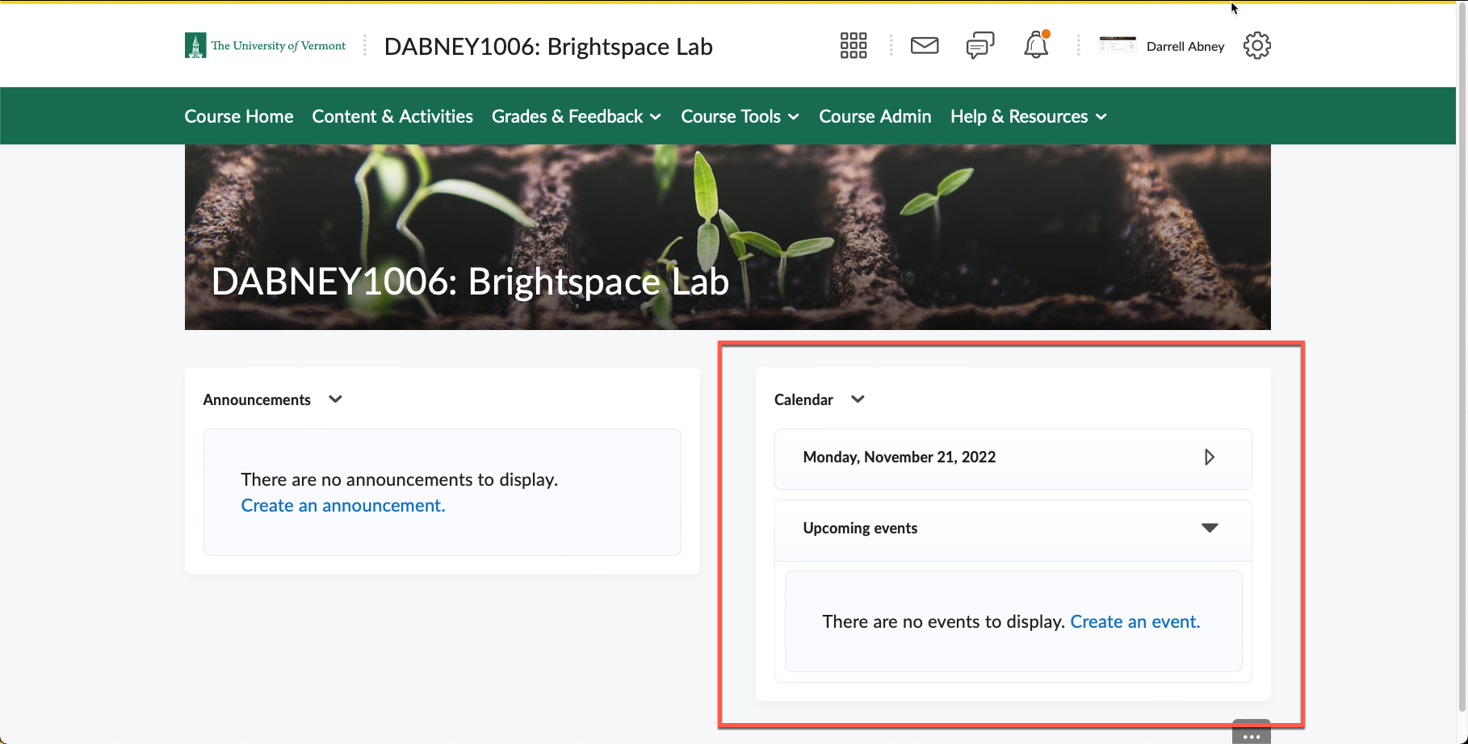Select Course Admin from the navbar
Image resolution: width=1468 pixels, height=744 pixels.
875,116
